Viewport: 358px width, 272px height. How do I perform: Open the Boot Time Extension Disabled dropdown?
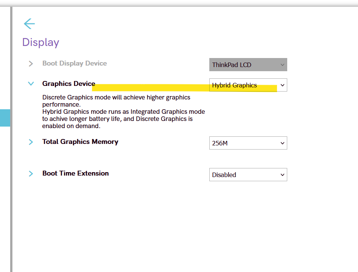coord(248,175)
